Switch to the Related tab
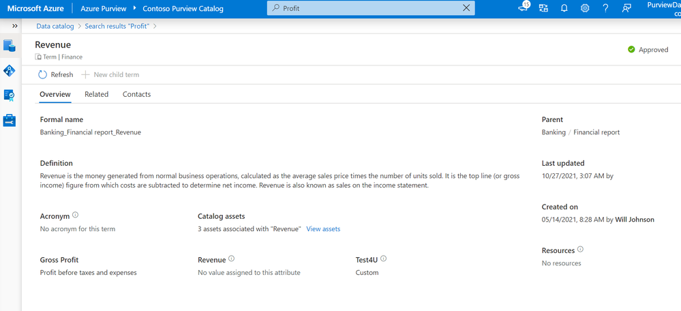 coord(96,94)
